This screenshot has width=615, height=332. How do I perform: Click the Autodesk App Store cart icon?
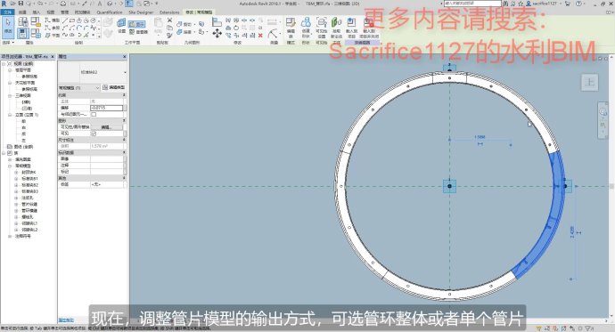point(568,4)
